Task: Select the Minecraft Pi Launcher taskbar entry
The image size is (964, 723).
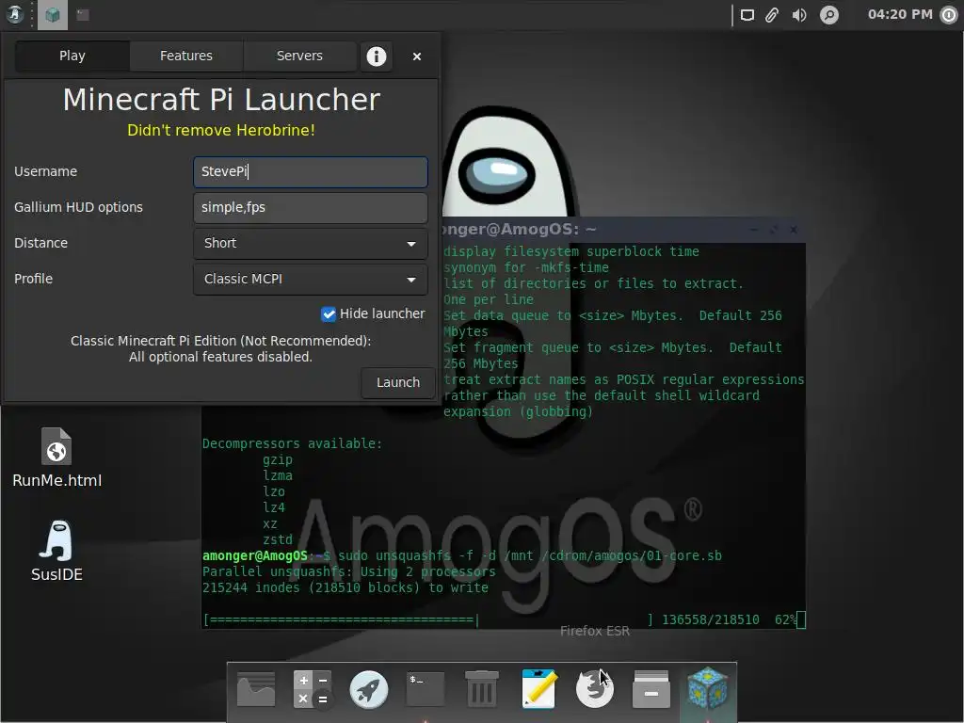Action: (x=53, y=15)
